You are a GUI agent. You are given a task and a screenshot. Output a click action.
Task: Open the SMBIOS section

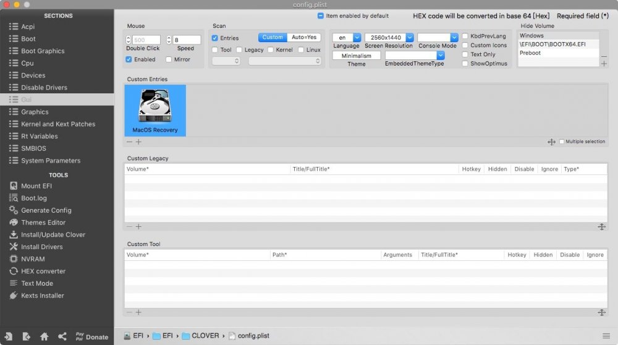click(33, 148)
